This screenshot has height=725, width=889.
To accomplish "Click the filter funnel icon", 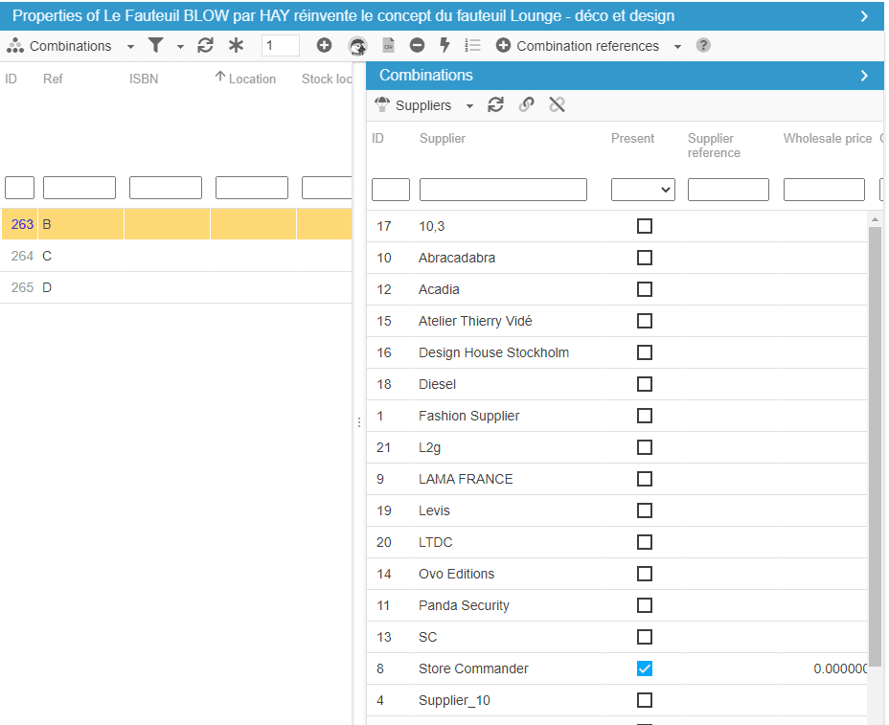I will pyautogui.click(x=155, y=46).
